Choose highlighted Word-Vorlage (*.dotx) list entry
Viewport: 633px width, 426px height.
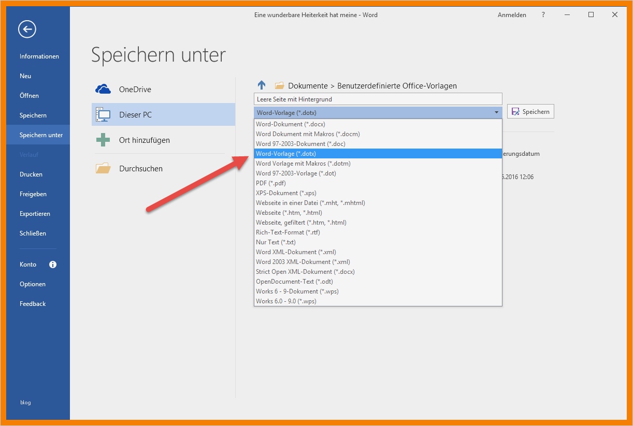[378, 154]
